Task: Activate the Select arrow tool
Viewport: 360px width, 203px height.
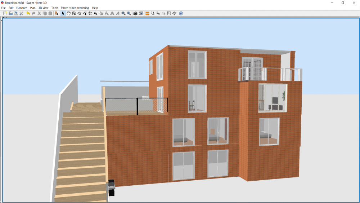Action: 63,13
